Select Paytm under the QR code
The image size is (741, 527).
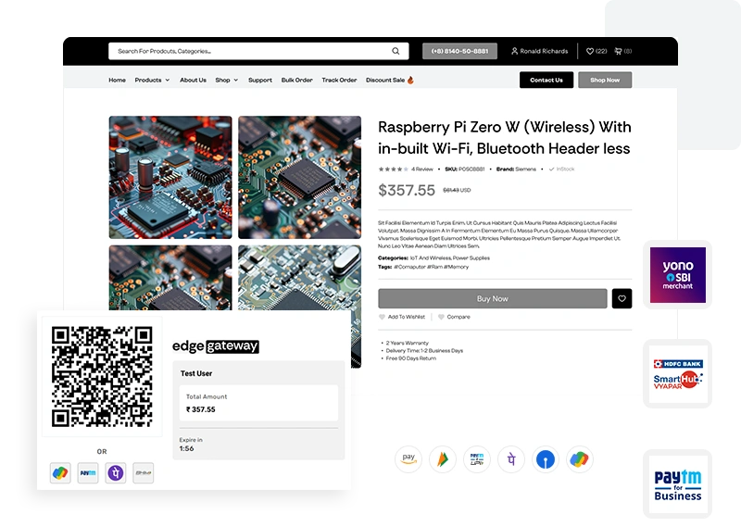click(x=88, y=472)
